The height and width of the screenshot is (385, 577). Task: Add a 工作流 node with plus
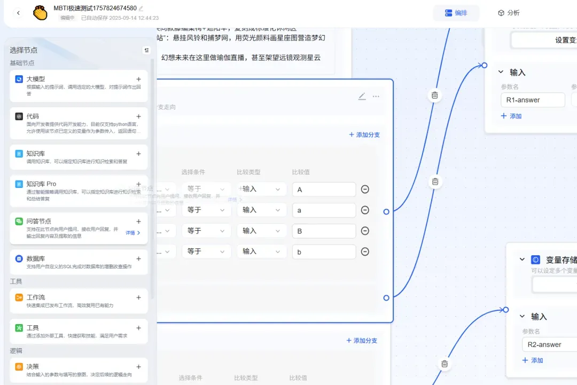(x=139, y=297)
